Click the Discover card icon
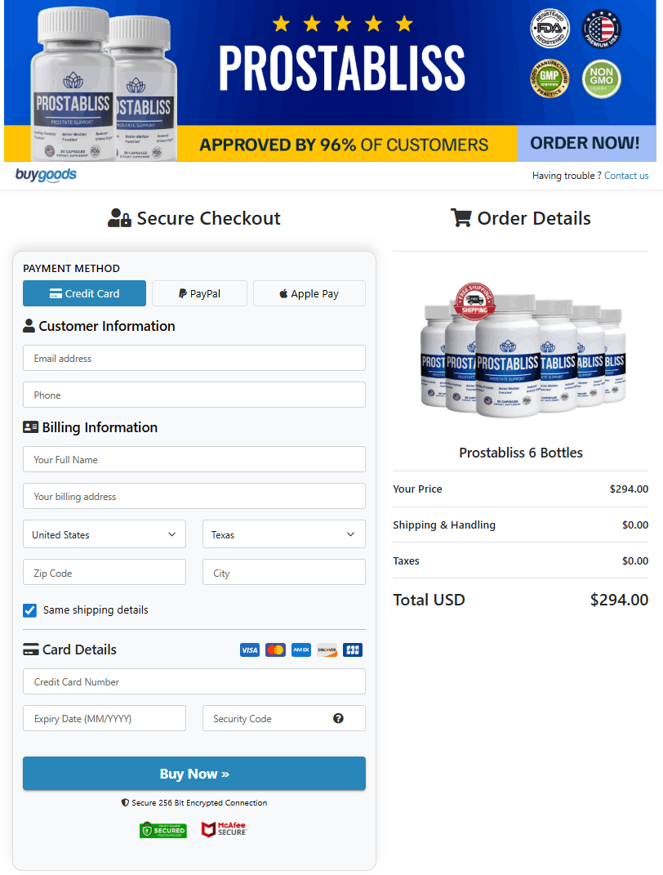This screenshot has height=875, width=663. pos(327,650)
